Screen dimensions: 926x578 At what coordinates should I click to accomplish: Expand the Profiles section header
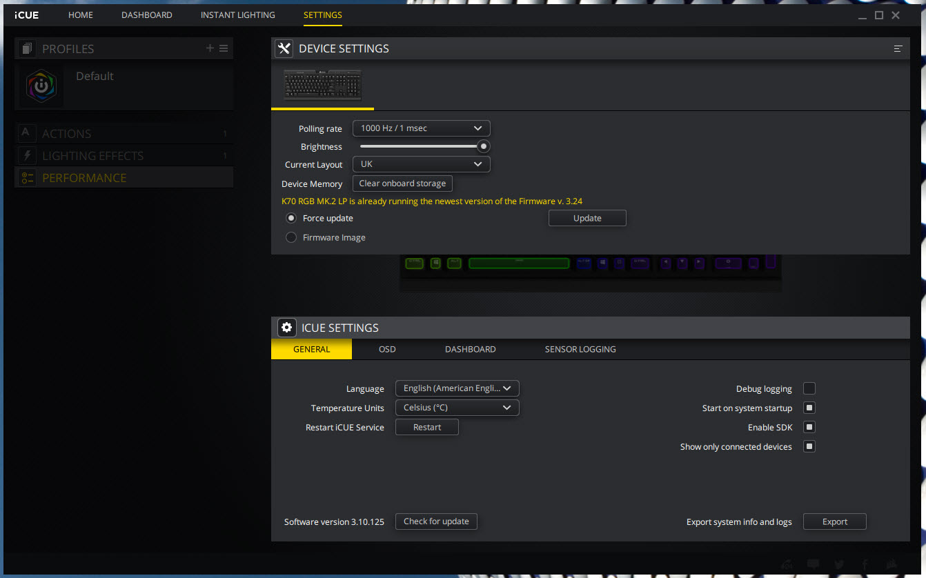click(x=124, y=48)
